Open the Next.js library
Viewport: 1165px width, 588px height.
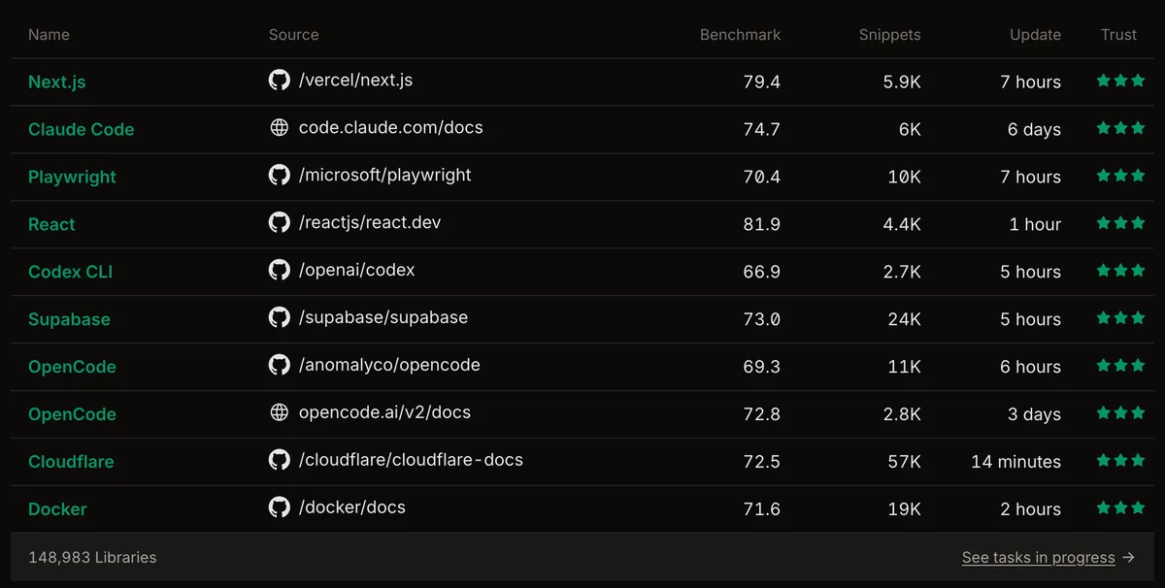tap(57, 82)
